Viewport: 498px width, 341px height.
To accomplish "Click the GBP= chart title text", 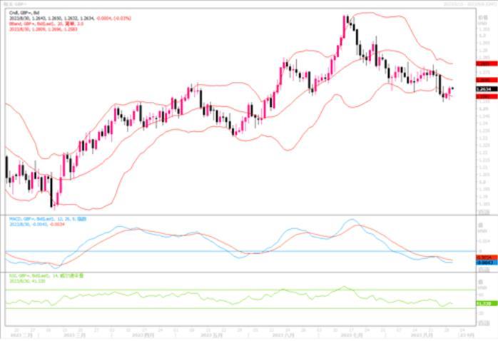I will pos(17,4).
